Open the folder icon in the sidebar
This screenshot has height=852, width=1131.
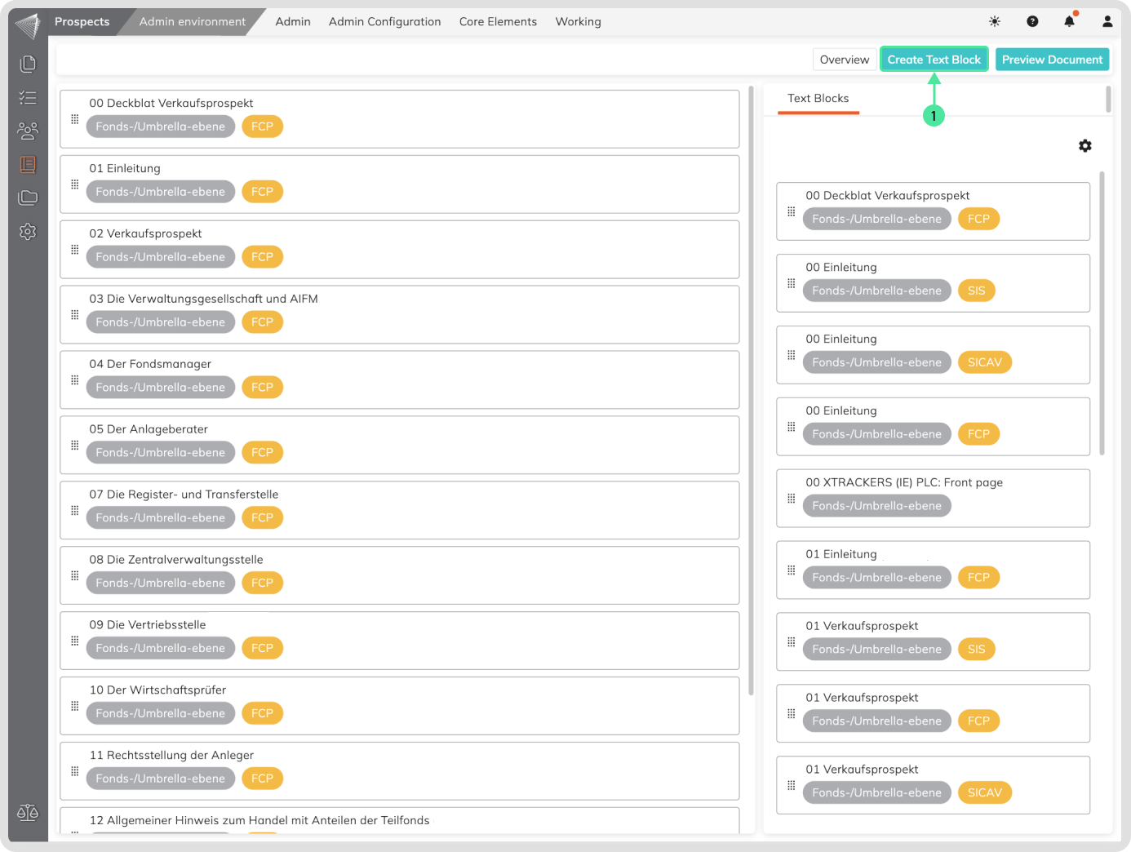tap(28, 197)
